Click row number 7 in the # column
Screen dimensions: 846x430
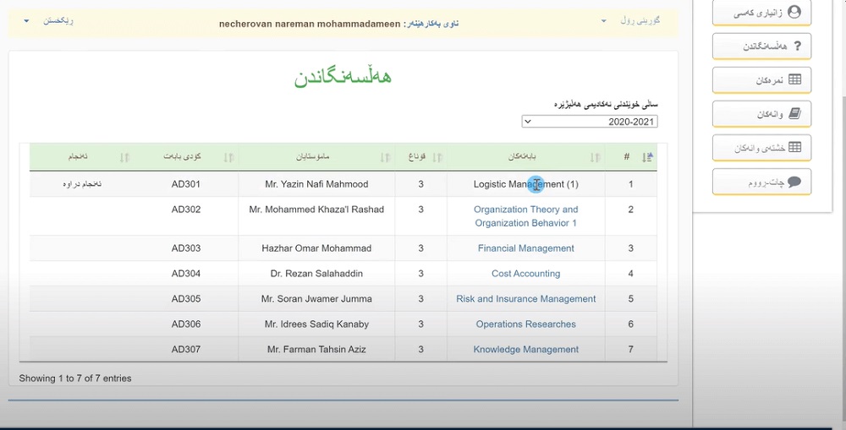(630, 350)
